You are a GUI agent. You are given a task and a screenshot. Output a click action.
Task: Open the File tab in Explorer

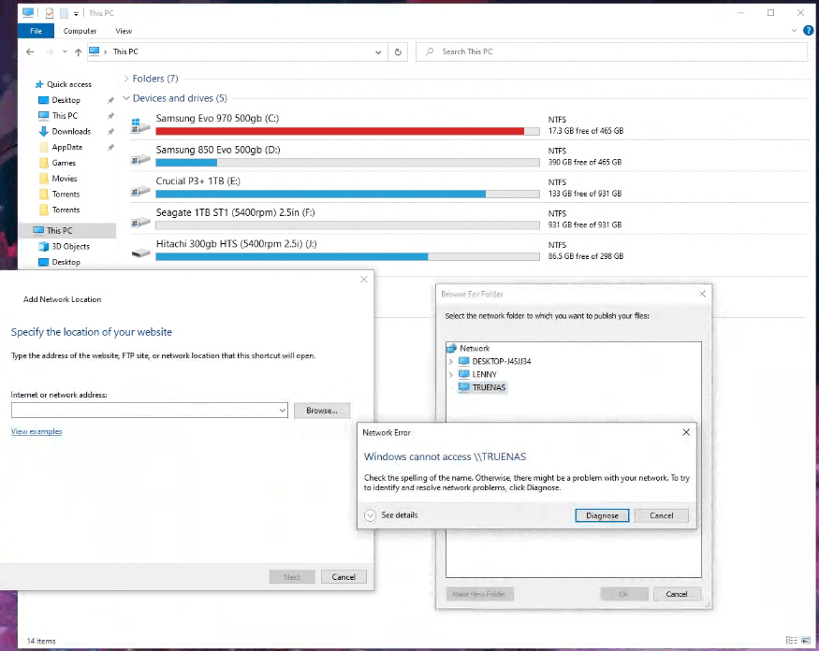[36, 31]
